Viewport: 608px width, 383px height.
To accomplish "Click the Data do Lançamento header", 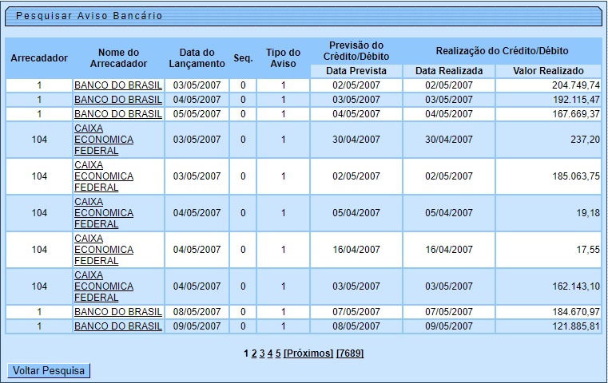I will [197, 58].
